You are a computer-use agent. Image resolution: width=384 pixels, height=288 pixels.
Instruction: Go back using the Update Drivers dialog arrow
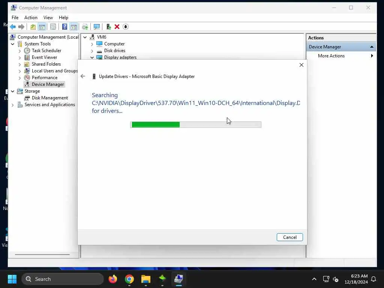coord(83,76)
